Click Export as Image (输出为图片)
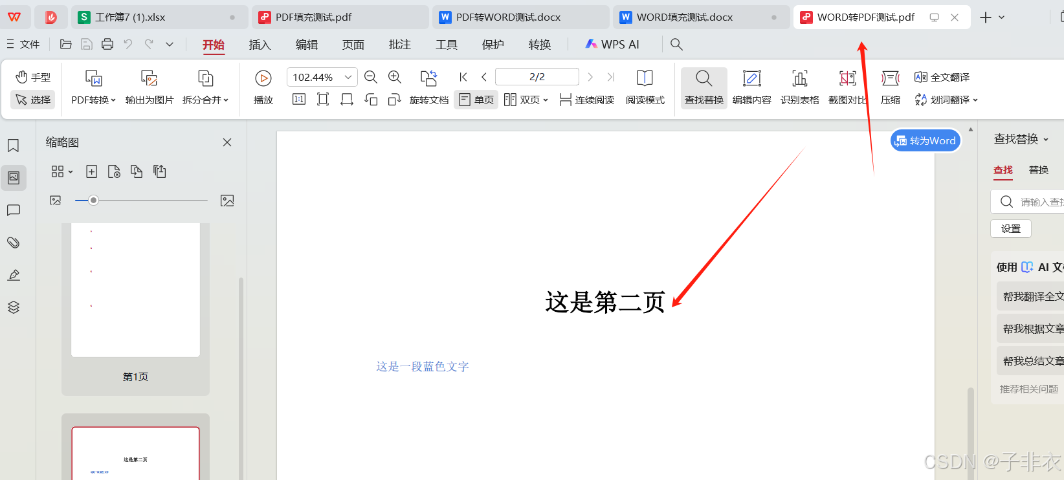 click(150, 87)
